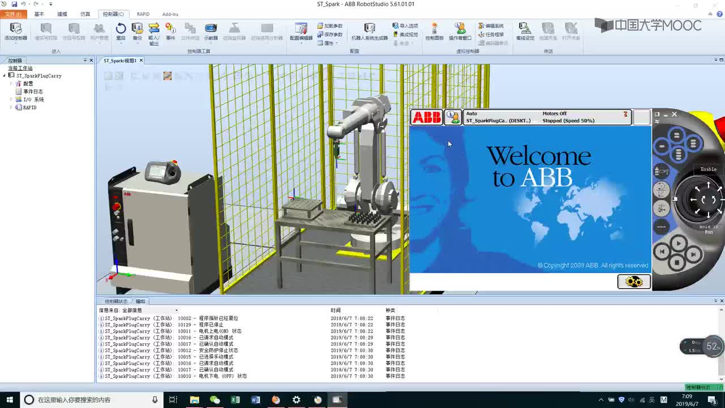
Task: Open the FlexPendant quick settings button
Action: (633, 282)
